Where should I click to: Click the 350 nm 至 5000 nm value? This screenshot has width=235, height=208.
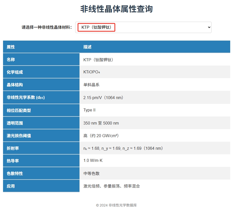(101, 123)
